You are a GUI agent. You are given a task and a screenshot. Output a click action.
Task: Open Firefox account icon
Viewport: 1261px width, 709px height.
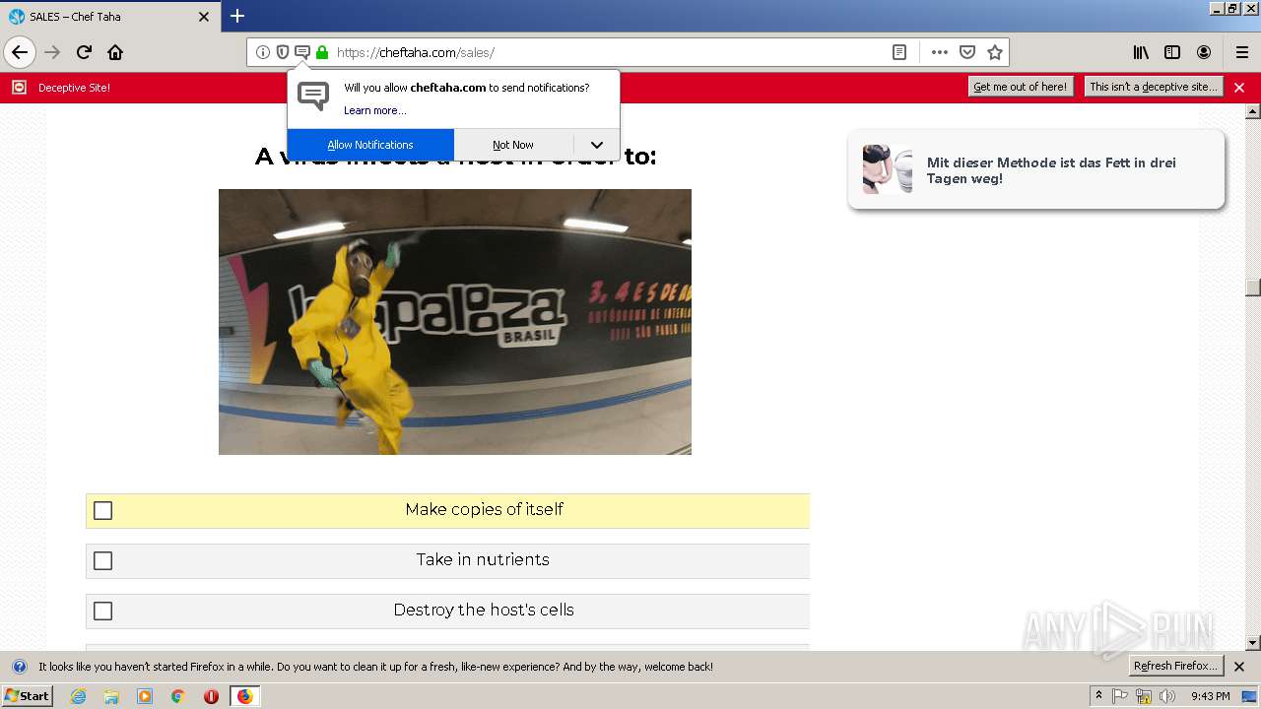(1204, 52)
